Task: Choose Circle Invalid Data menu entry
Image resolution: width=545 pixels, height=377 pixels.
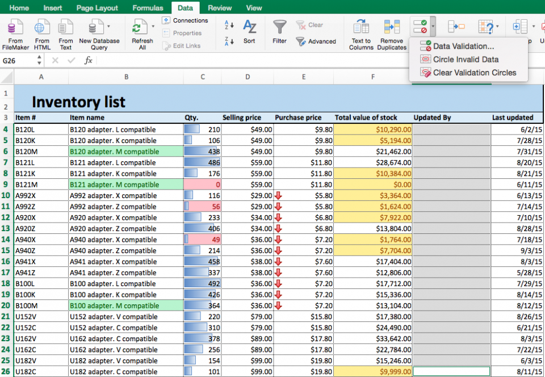Action: click(466, 60)
